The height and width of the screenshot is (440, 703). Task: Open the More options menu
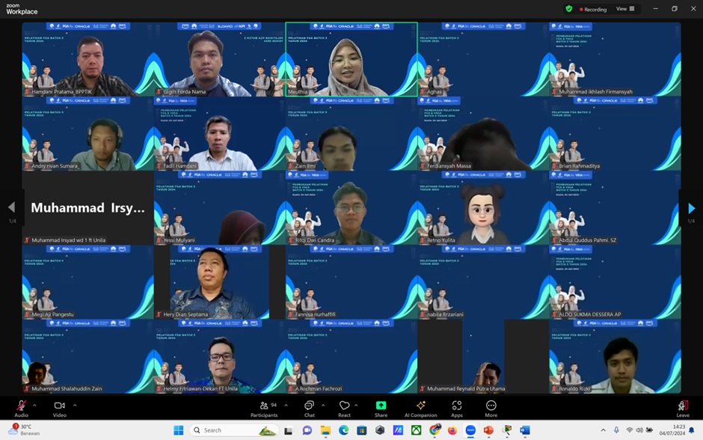click(x=491, y=406)
